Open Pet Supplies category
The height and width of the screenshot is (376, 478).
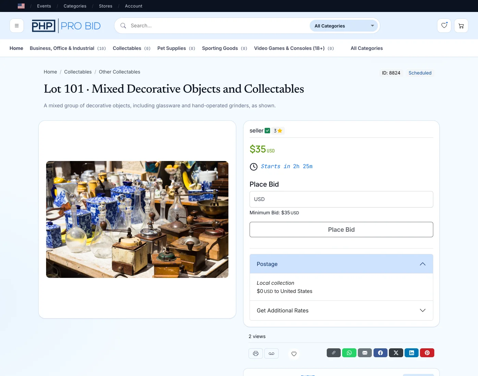(176, 48)
